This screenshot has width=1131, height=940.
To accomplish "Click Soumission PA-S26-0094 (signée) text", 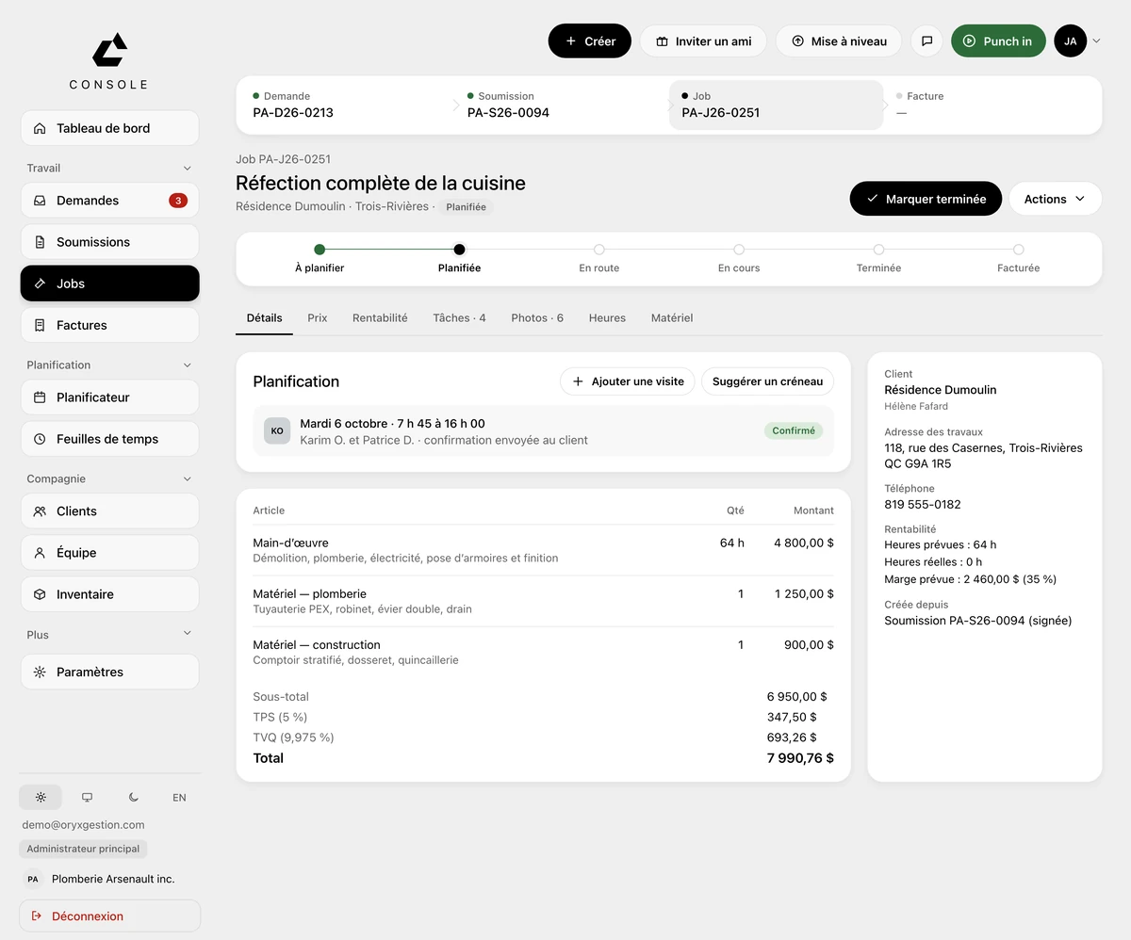I will [x=978, y=621].
